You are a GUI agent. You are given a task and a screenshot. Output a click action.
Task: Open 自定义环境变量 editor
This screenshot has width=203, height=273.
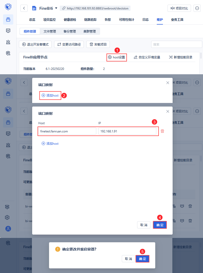(x=147, y=57)
